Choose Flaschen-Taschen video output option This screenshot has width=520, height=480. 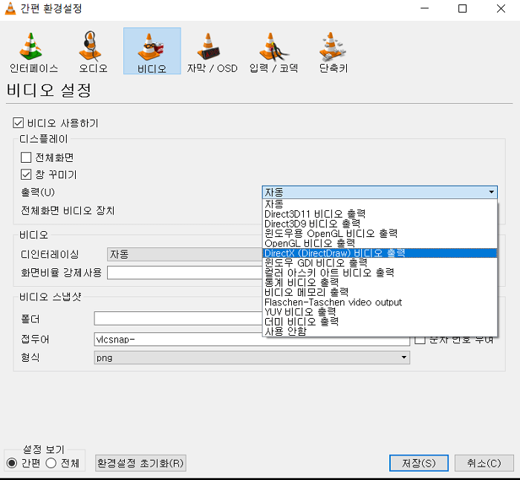[380, 302]
